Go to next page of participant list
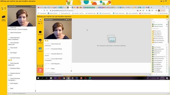The height and width of the screenshot is (95, 170). tap(166, 74)
